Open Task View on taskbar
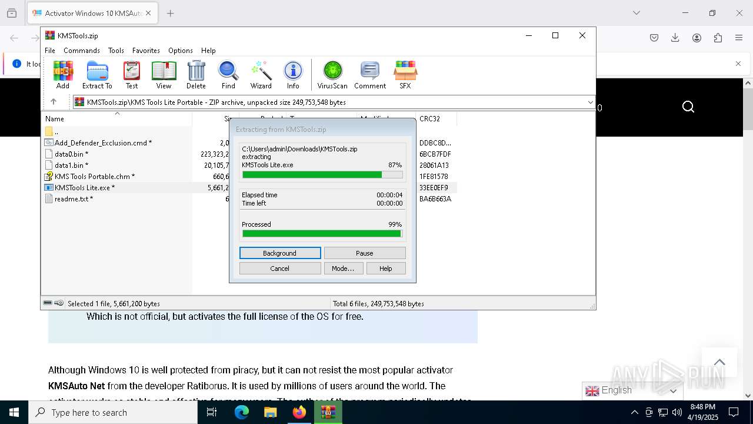This screenshot has height=424, width=753. (x=212, y=412)
